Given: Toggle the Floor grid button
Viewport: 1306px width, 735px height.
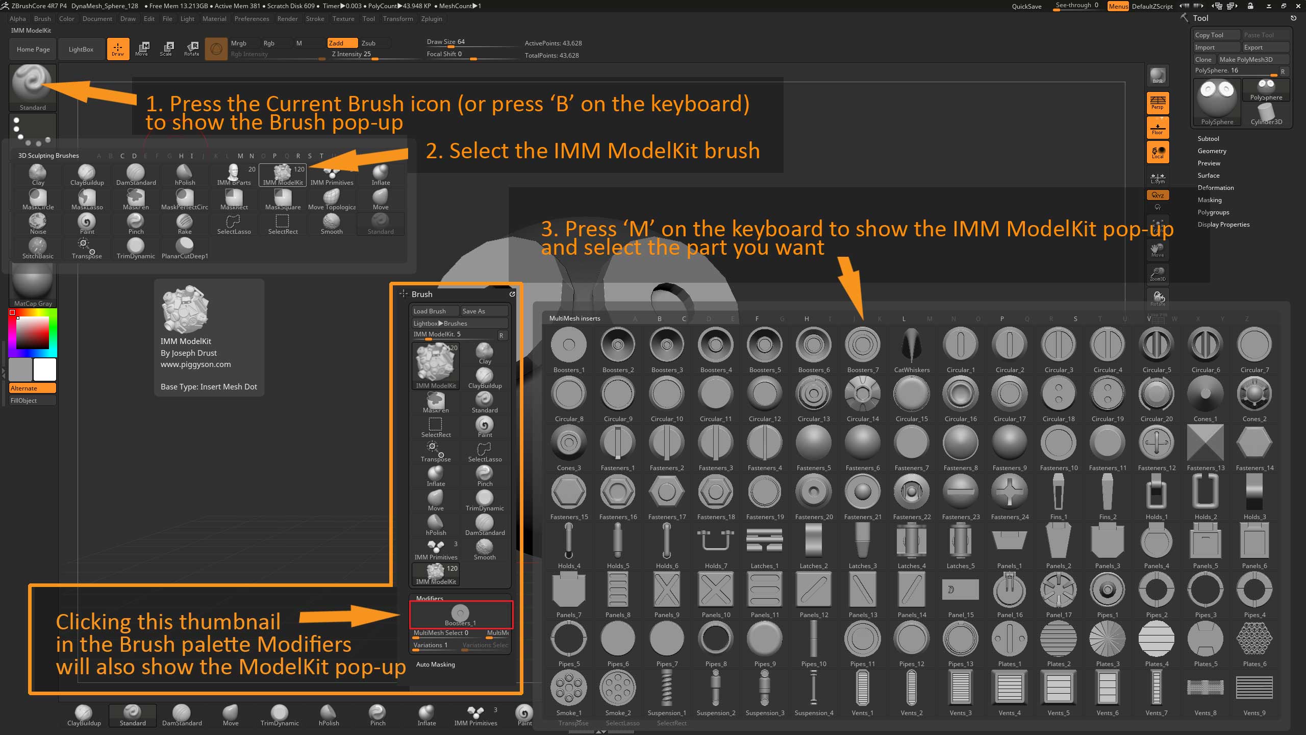Looking at the screenshot, I should (1158, 128).
